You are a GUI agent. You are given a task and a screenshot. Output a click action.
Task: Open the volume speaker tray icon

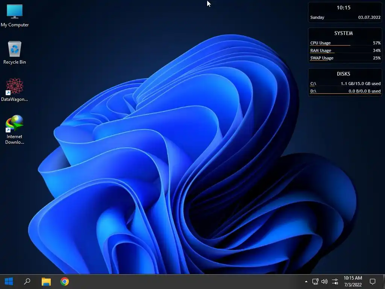point(324,281)
